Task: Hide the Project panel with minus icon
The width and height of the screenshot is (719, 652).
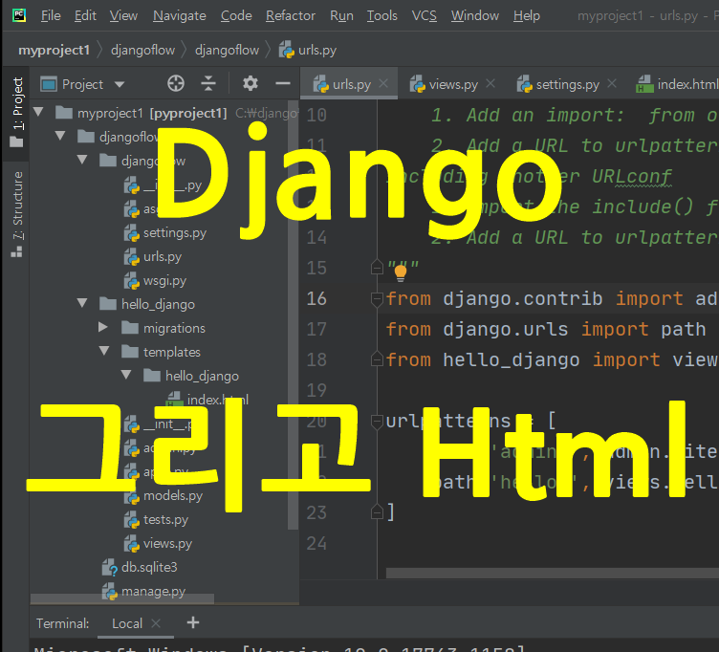Action: pyautogui.click(x=283, y=83)
